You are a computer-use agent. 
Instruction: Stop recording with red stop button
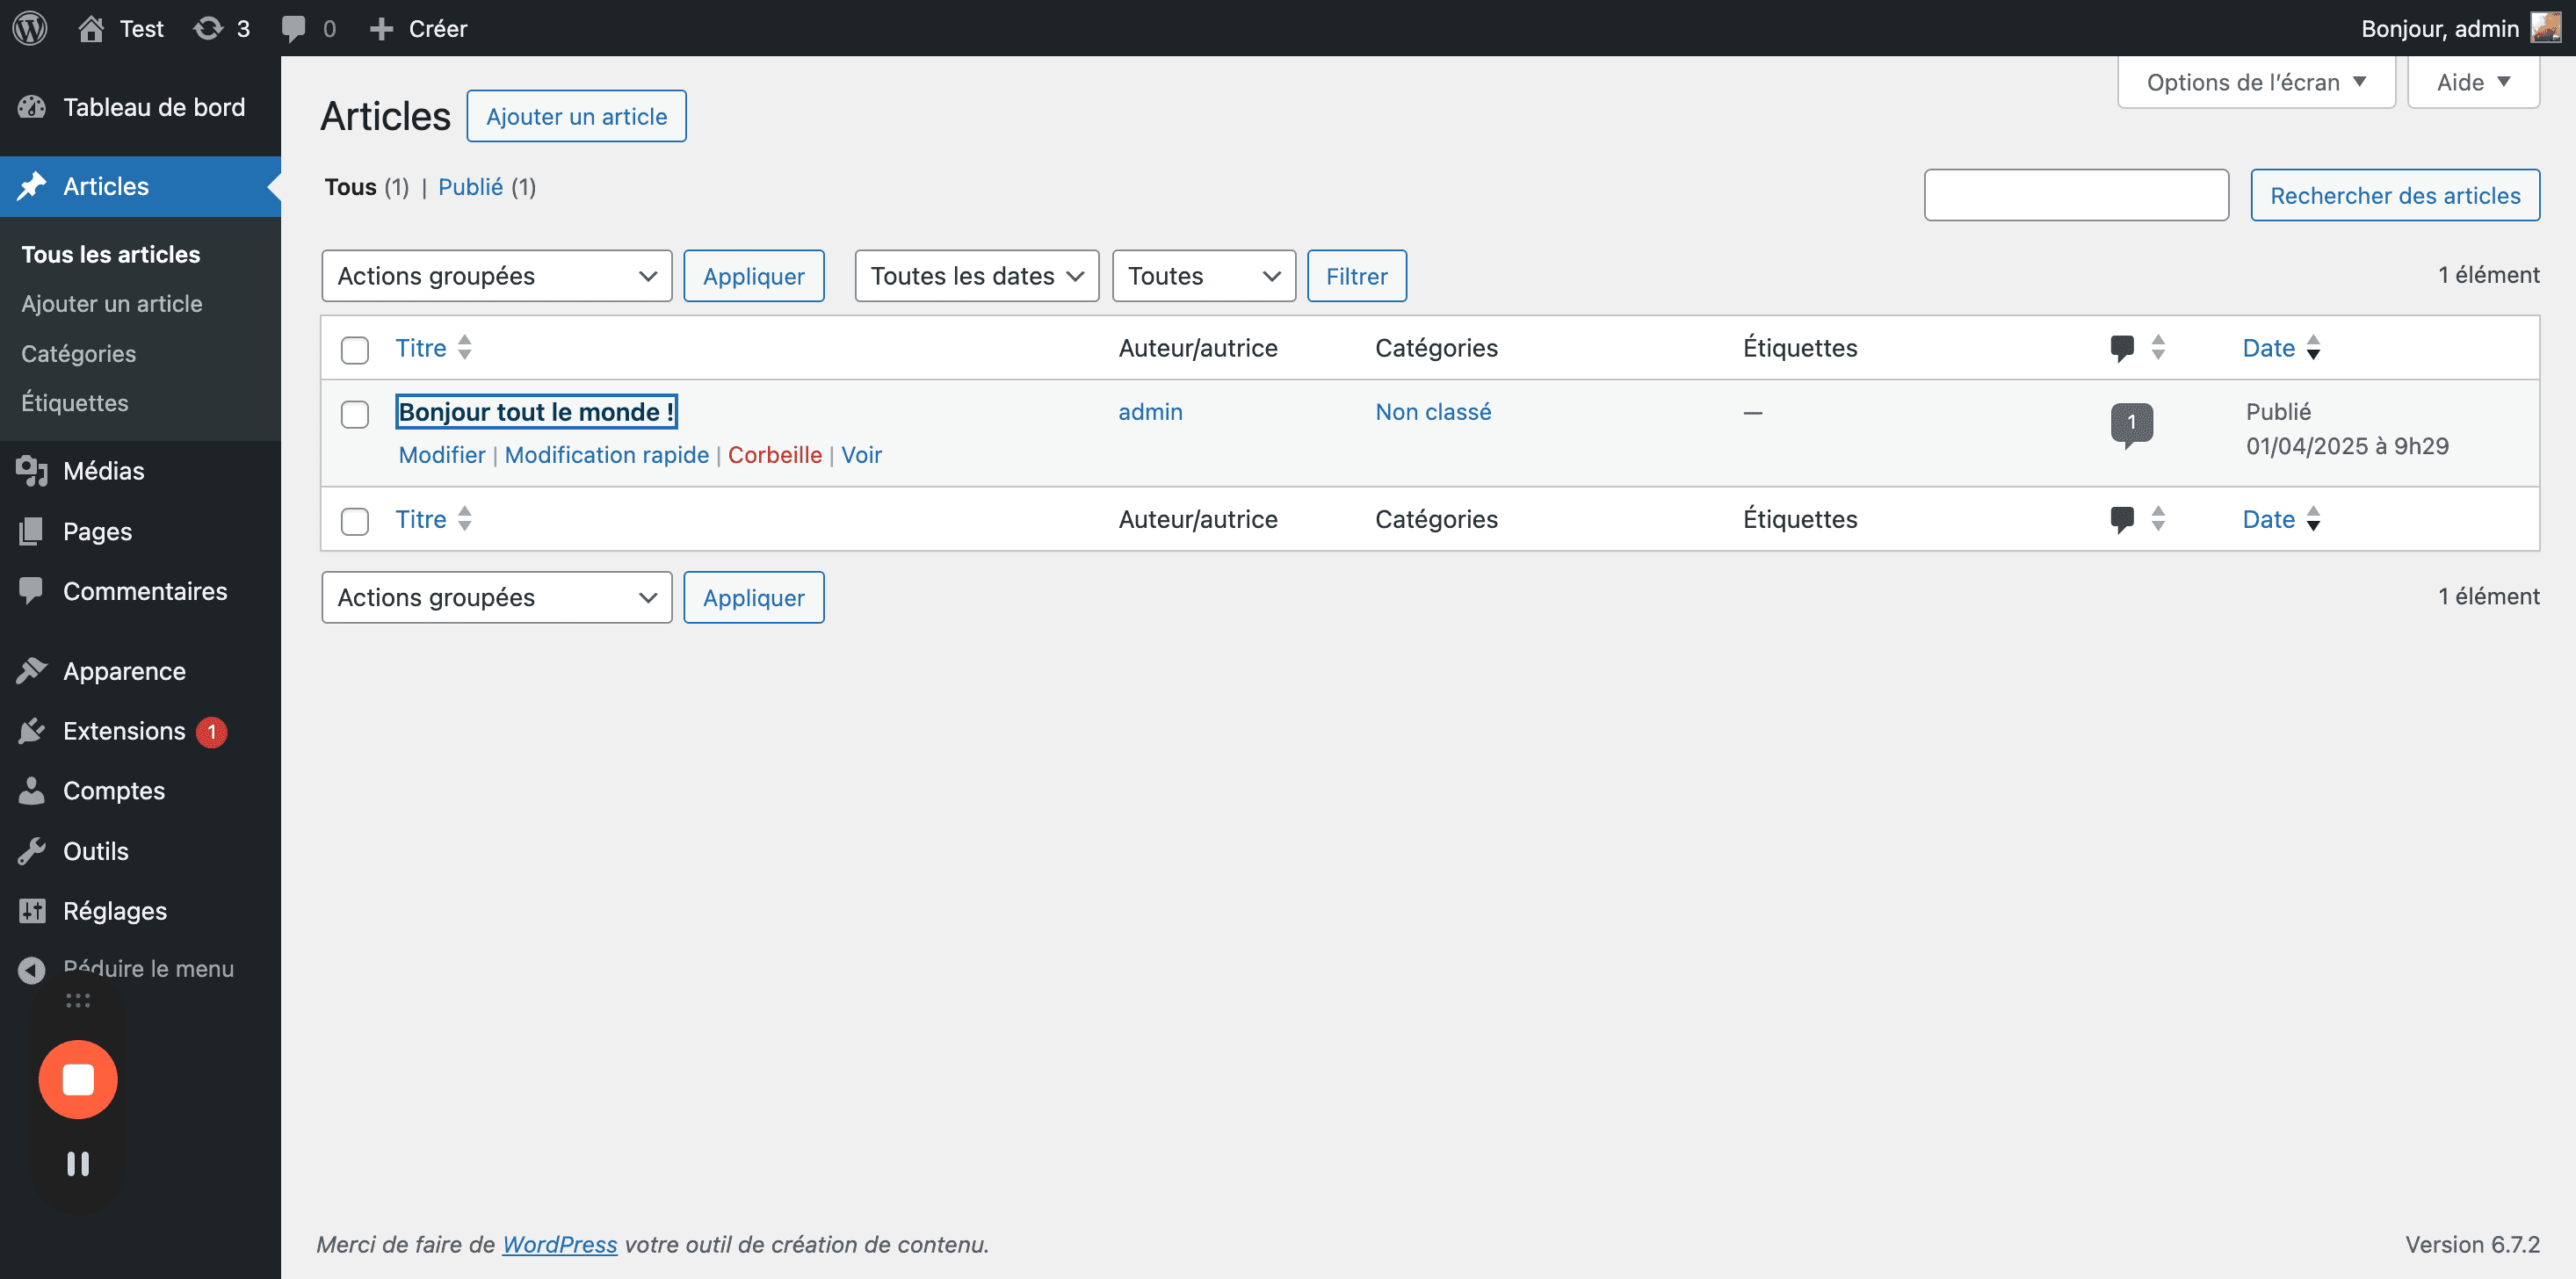[78, 1079]
